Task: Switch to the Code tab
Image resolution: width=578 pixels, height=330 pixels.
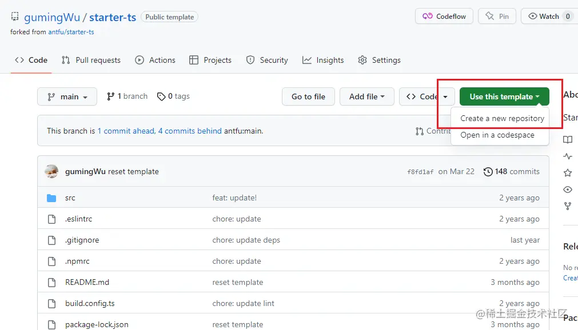Action: tap(31, 60)
